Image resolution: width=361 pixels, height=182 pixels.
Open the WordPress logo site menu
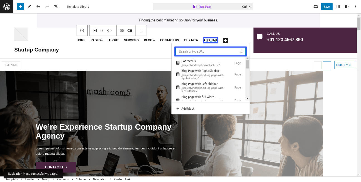pos(7,7)
